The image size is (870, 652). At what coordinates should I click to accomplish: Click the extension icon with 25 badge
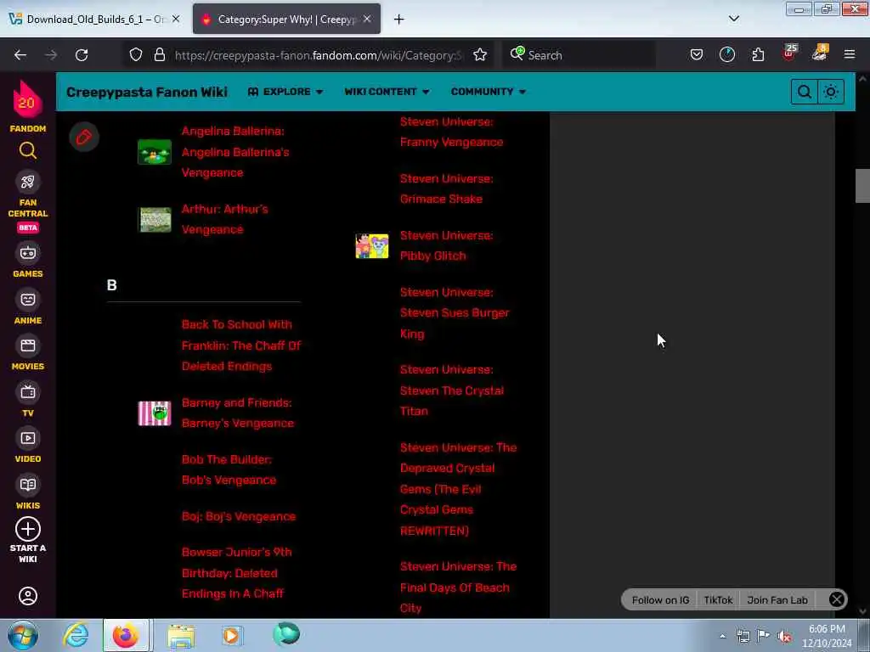pos(789,53)
